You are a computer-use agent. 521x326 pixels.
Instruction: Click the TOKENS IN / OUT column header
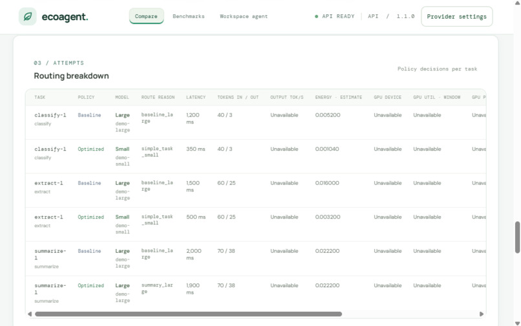click(238, 97)
